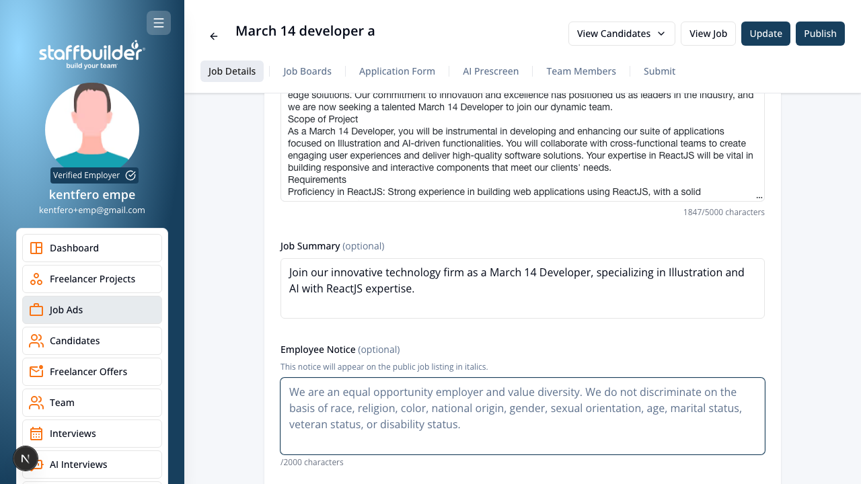Open Dashboard via its layout icon
Screen dimensions: 861x484
click(x=36, y=248)
